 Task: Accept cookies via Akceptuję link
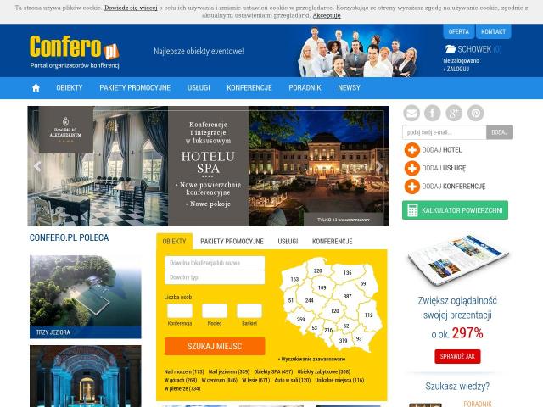327,15
